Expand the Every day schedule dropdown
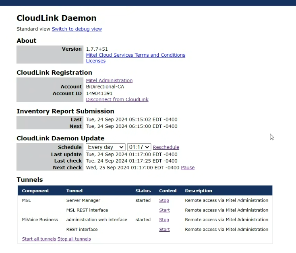Screen dimensions: 296x253 [x=106, y=147]
